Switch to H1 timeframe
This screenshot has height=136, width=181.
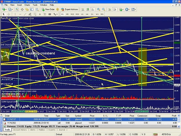82,14
